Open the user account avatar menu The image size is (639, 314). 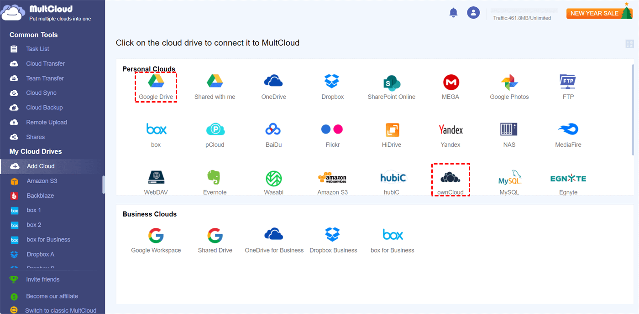coord(473,13)
